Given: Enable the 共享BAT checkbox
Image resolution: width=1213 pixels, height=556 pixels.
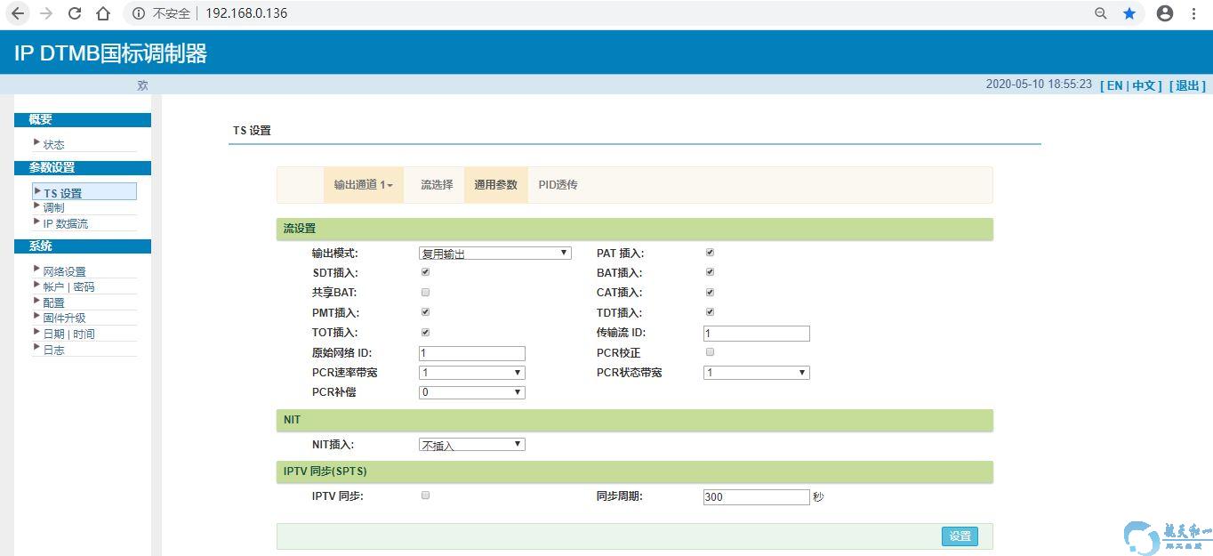Looking at the screenshot, I should pyautogui.click(x=425, y=292).
